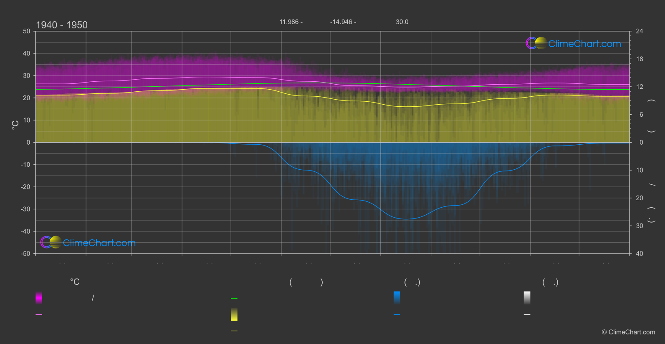Open the ClimeChart.com link beside bottom-left logo

pyautogui.click(x=99, y=243)
